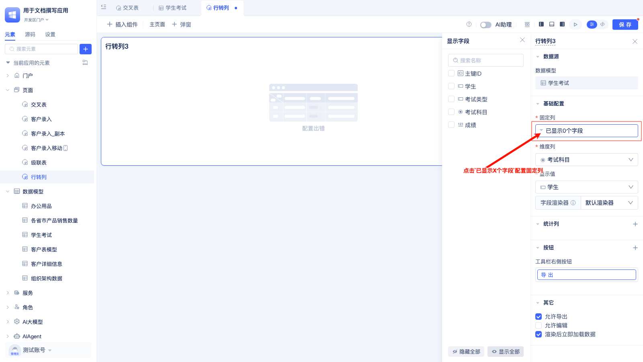Click the blue add element plus button
This screenshot has width=643, height=362.
pyautogui.click(x=86, y=49)
